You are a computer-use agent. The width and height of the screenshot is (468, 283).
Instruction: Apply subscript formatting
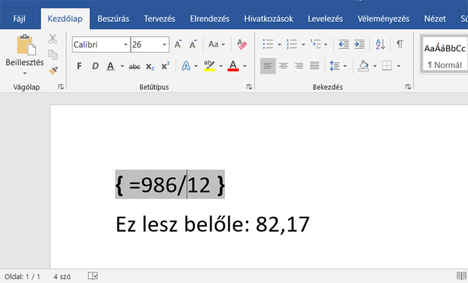pos(150,66)
